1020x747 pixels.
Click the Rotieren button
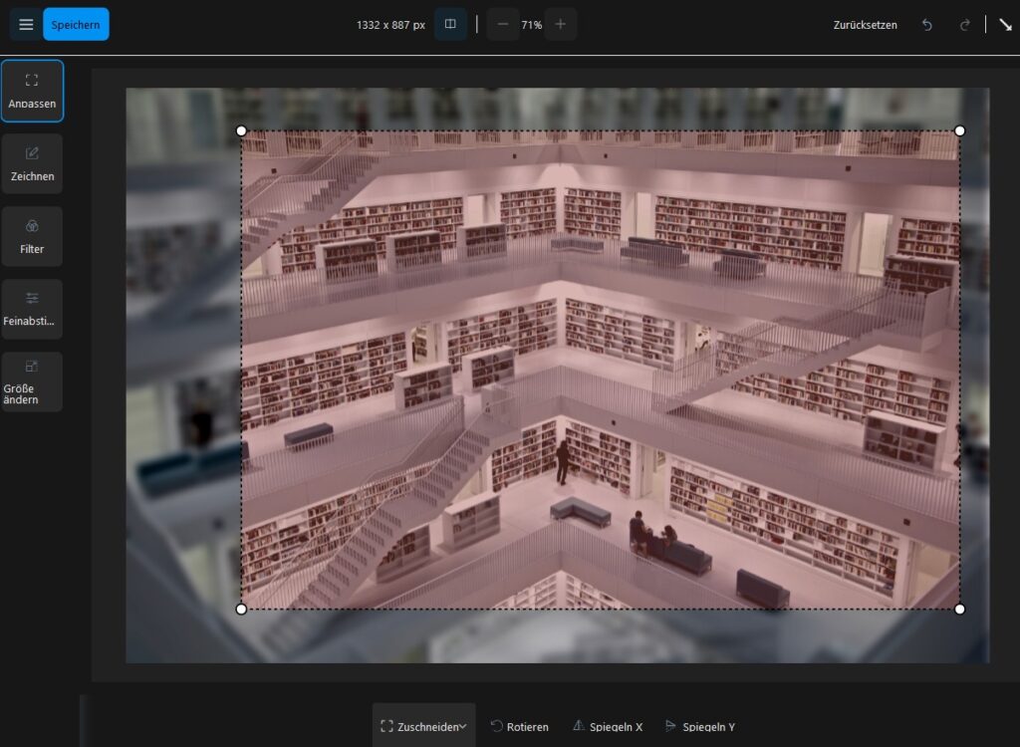(519, 726)
